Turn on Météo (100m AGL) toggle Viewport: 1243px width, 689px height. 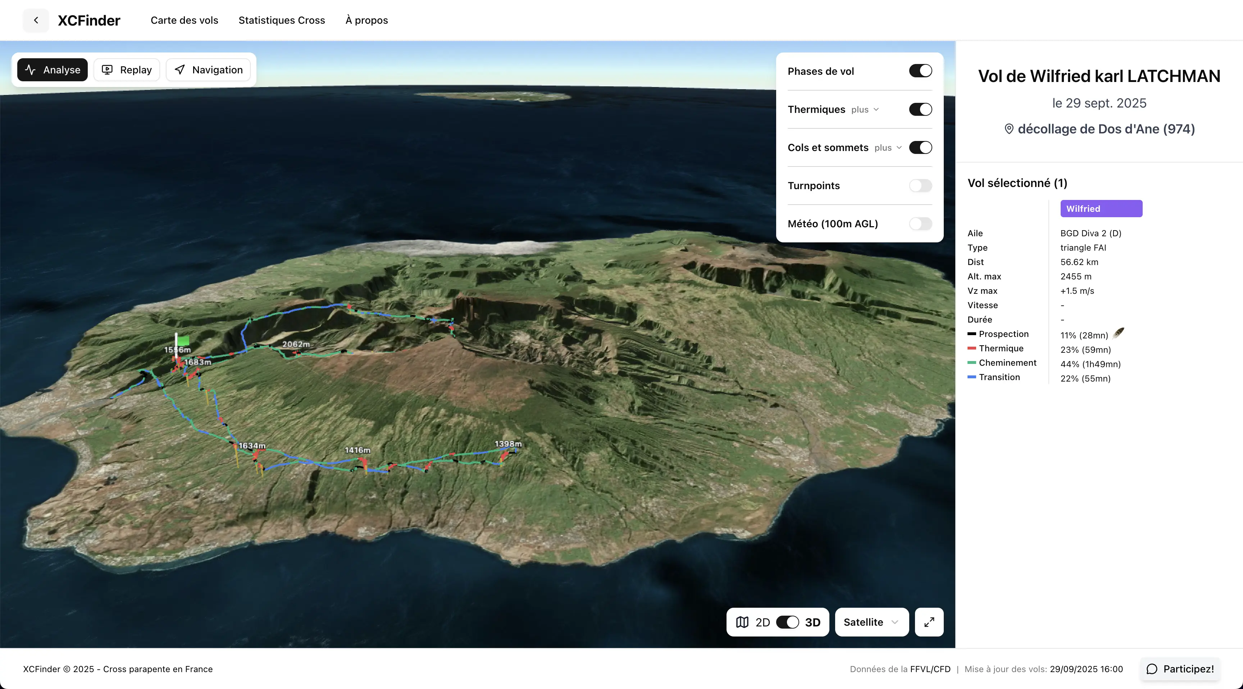(x=920, y=224)
